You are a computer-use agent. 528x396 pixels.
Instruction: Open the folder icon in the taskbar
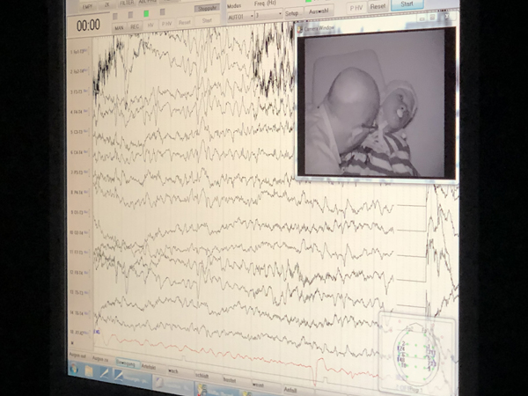click(x=89, y=371)
